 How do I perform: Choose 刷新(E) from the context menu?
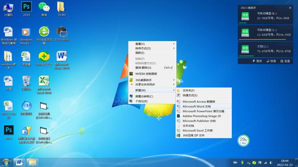coord(152,53)
